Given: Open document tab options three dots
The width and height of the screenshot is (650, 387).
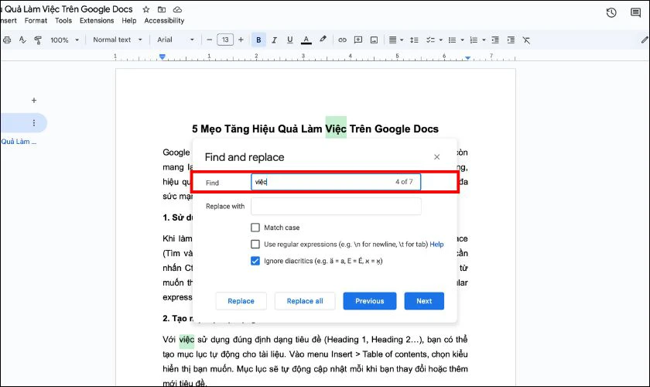Looking at the screenshot, I should pos(33,123).
